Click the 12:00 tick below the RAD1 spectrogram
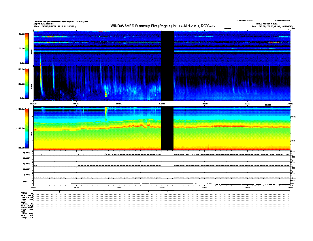The height and width of the screenshot is (241, 313). pos(162,104)
